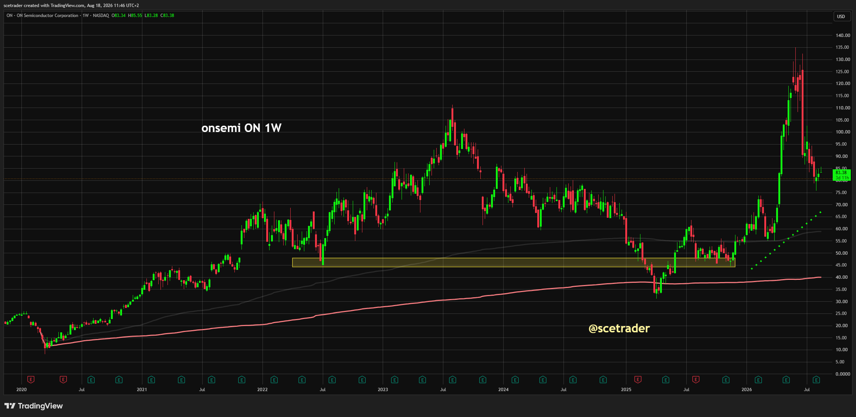Select the earnings marker just after the 2021 label
The width and height of the screenshot is (856, 417).
click(151, 379)
